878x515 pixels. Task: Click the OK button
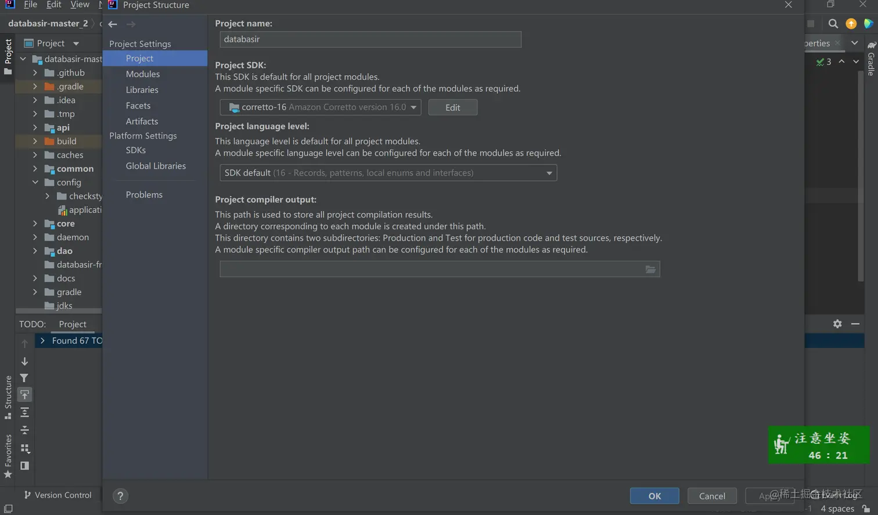tap(654, 496)
